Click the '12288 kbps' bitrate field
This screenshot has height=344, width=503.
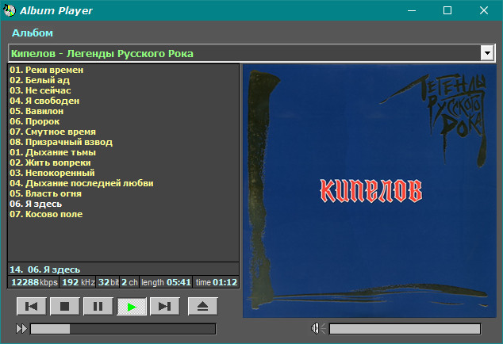pyautogui.click(x=33, y=282)
